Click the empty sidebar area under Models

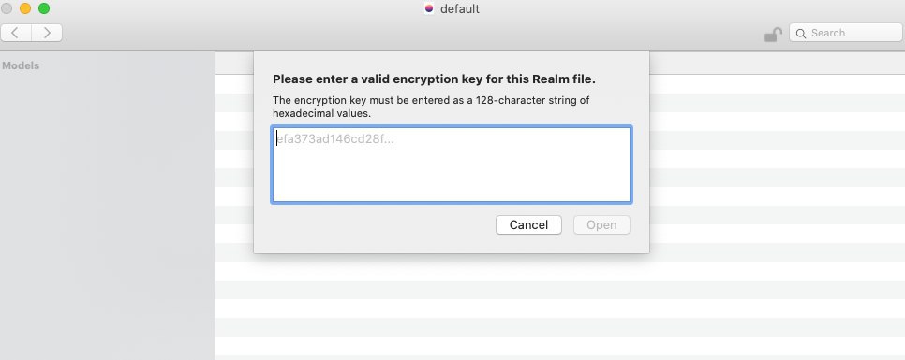[108, 219]
